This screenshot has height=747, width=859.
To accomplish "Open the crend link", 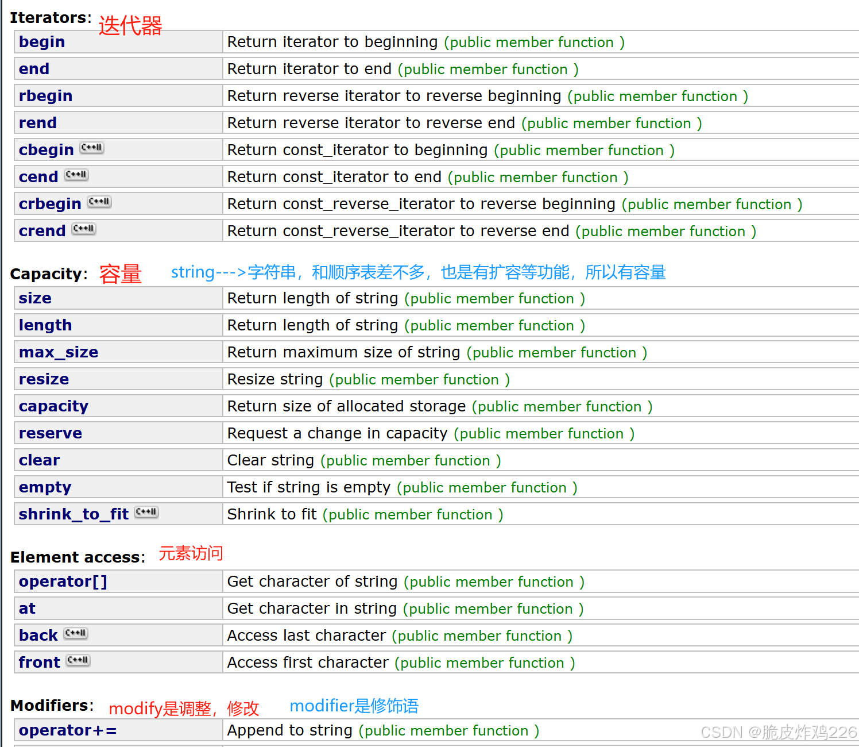I will click(42, 231).
